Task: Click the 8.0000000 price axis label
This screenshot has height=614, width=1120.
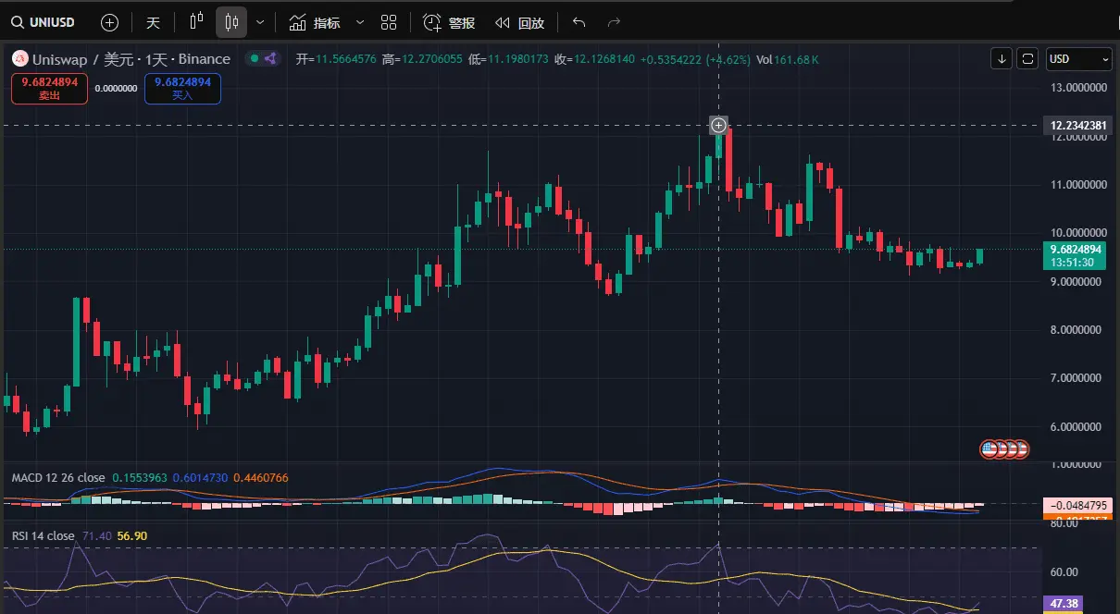Action: point(1076,329)
